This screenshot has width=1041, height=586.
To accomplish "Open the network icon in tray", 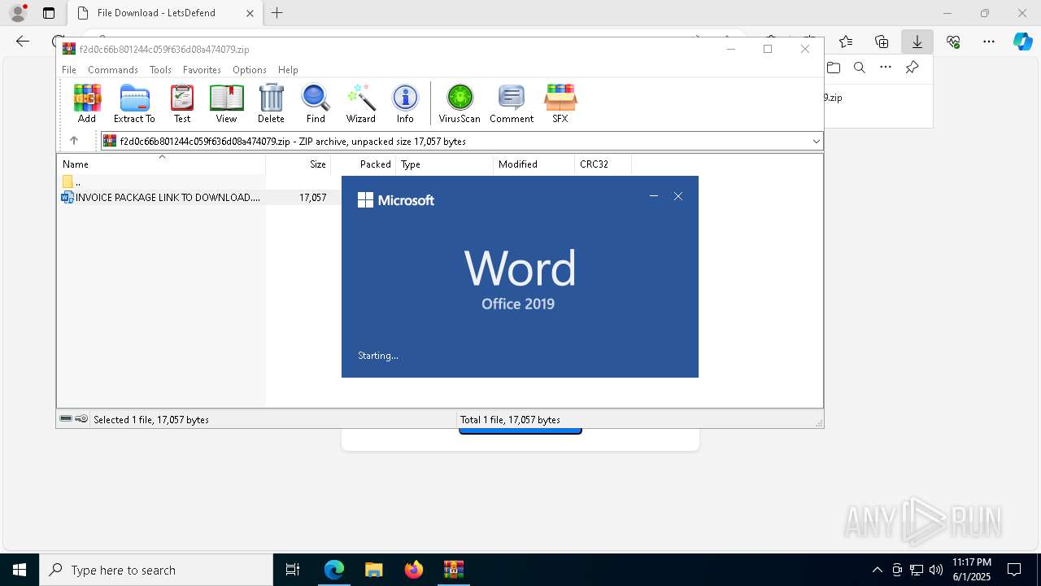I will tap(917, 570).
